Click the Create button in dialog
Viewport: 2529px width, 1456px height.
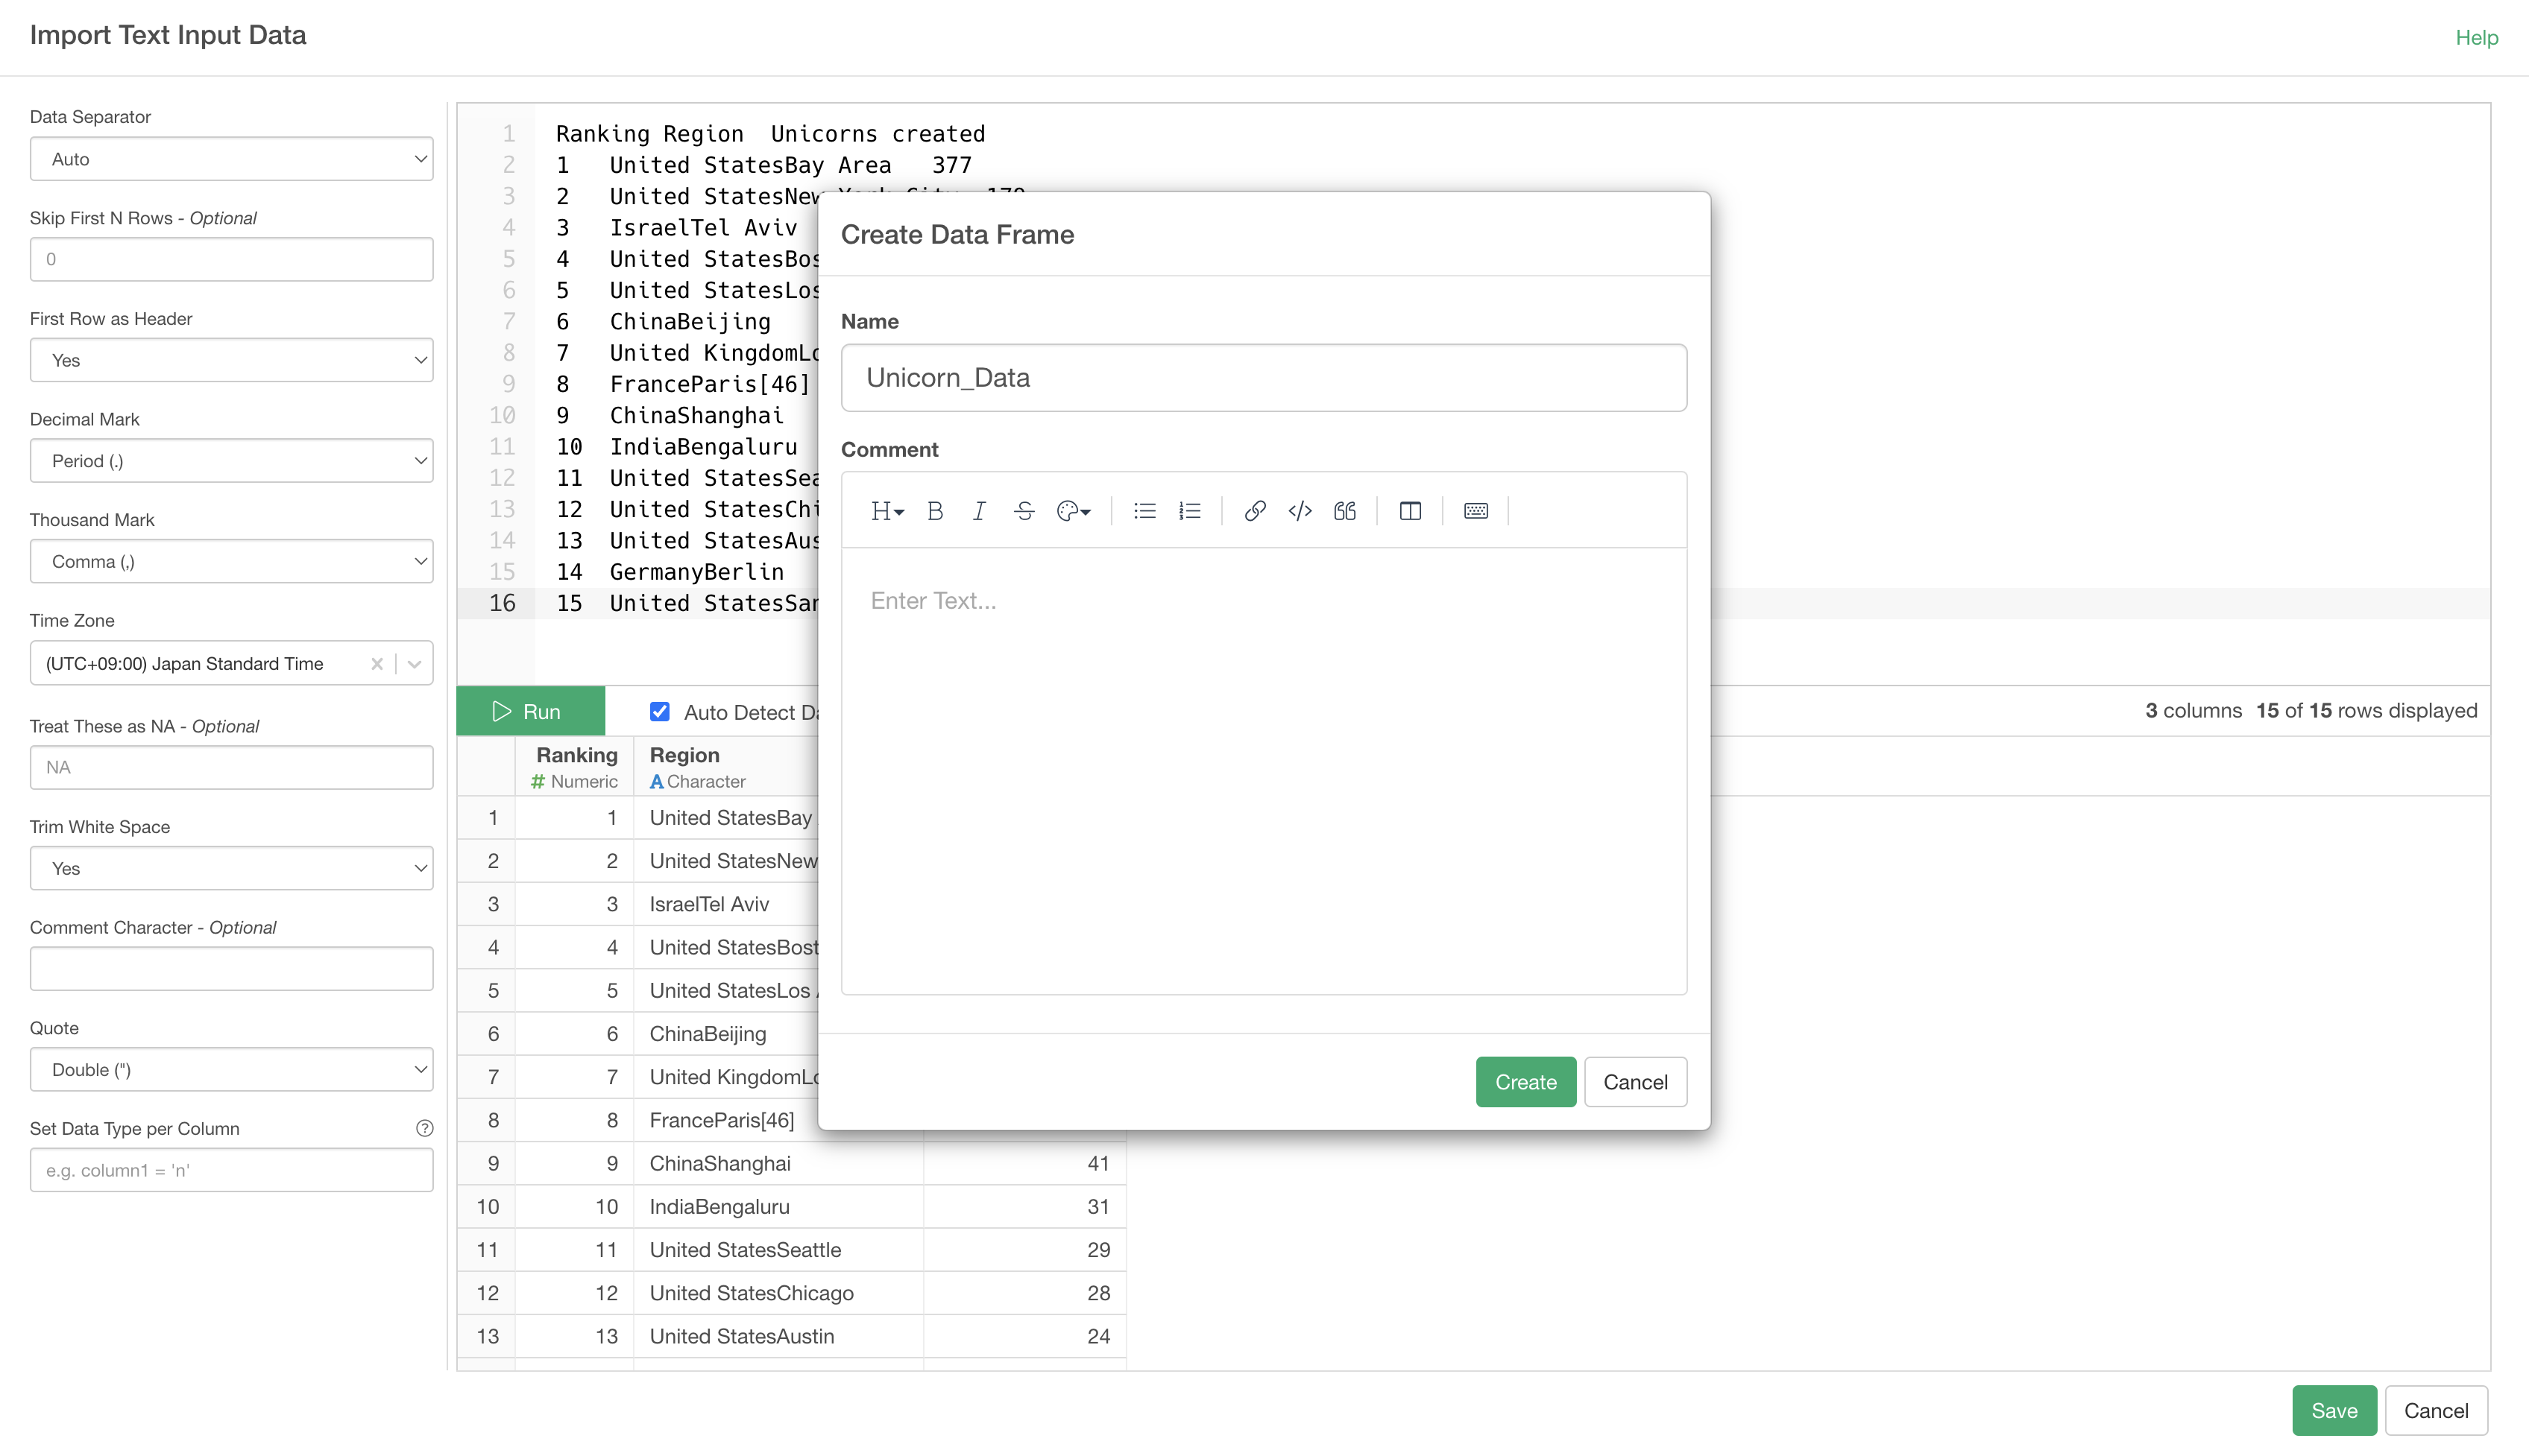tap(1525, 1082)
